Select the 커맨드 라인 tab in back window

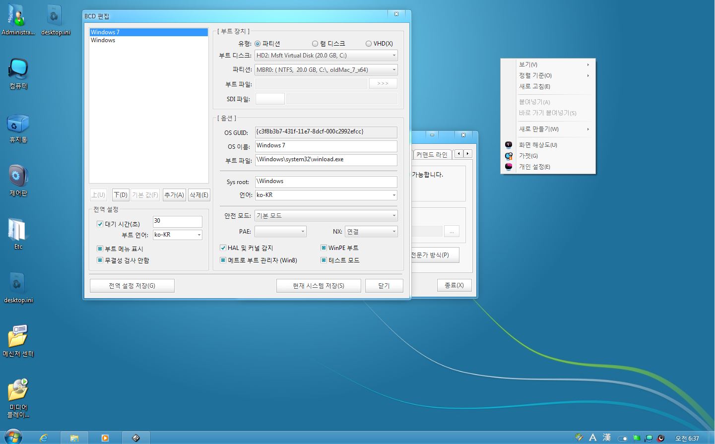[x=432, y=154]
